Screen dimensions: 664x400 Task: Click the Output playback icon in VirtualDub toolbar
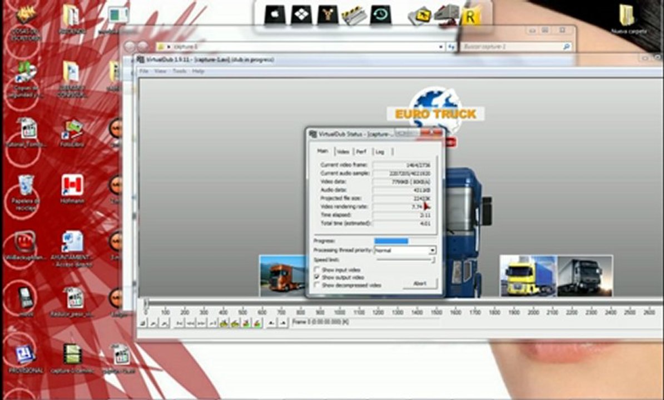pyautogui.click(x=164, y=323)
